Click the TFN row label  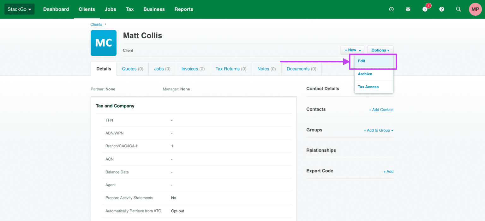click(109, 120)
